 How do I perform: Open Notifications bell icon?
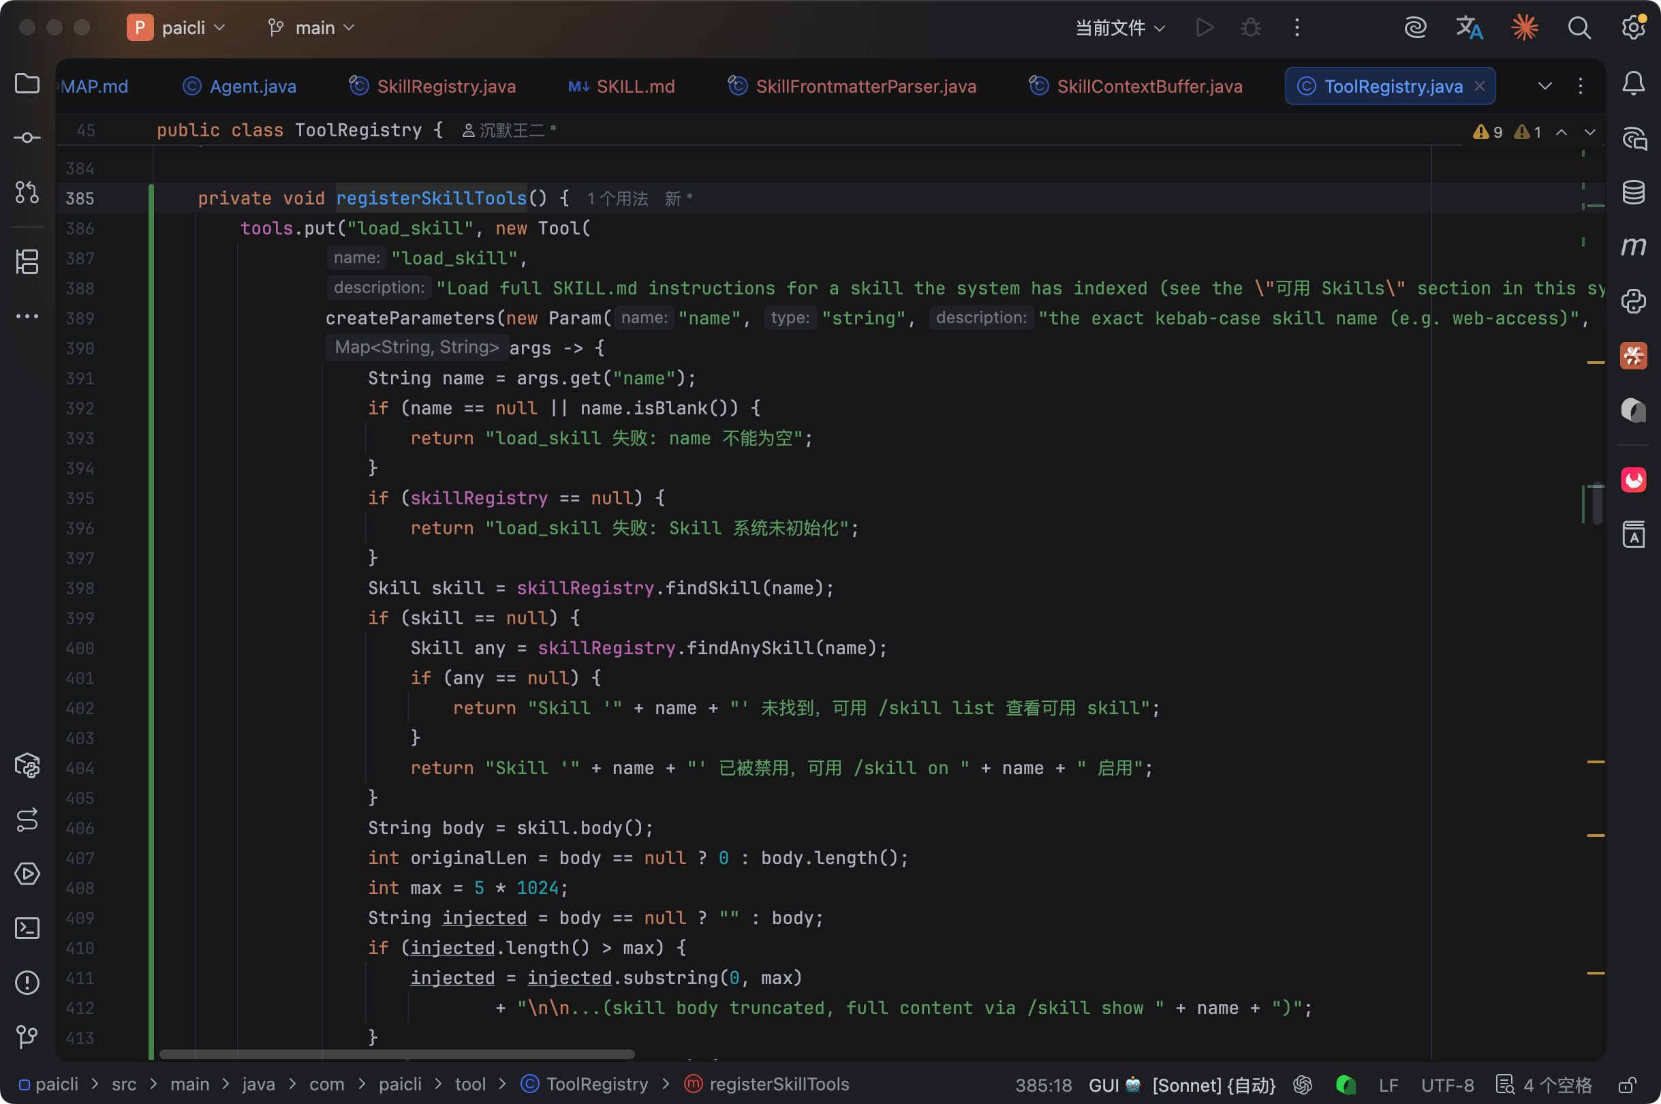[1633, 84]
